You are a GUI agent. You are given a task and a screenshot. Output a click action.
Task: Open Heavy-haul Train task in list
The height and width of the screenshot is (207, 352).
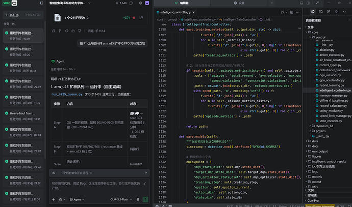tap(23, 116)
